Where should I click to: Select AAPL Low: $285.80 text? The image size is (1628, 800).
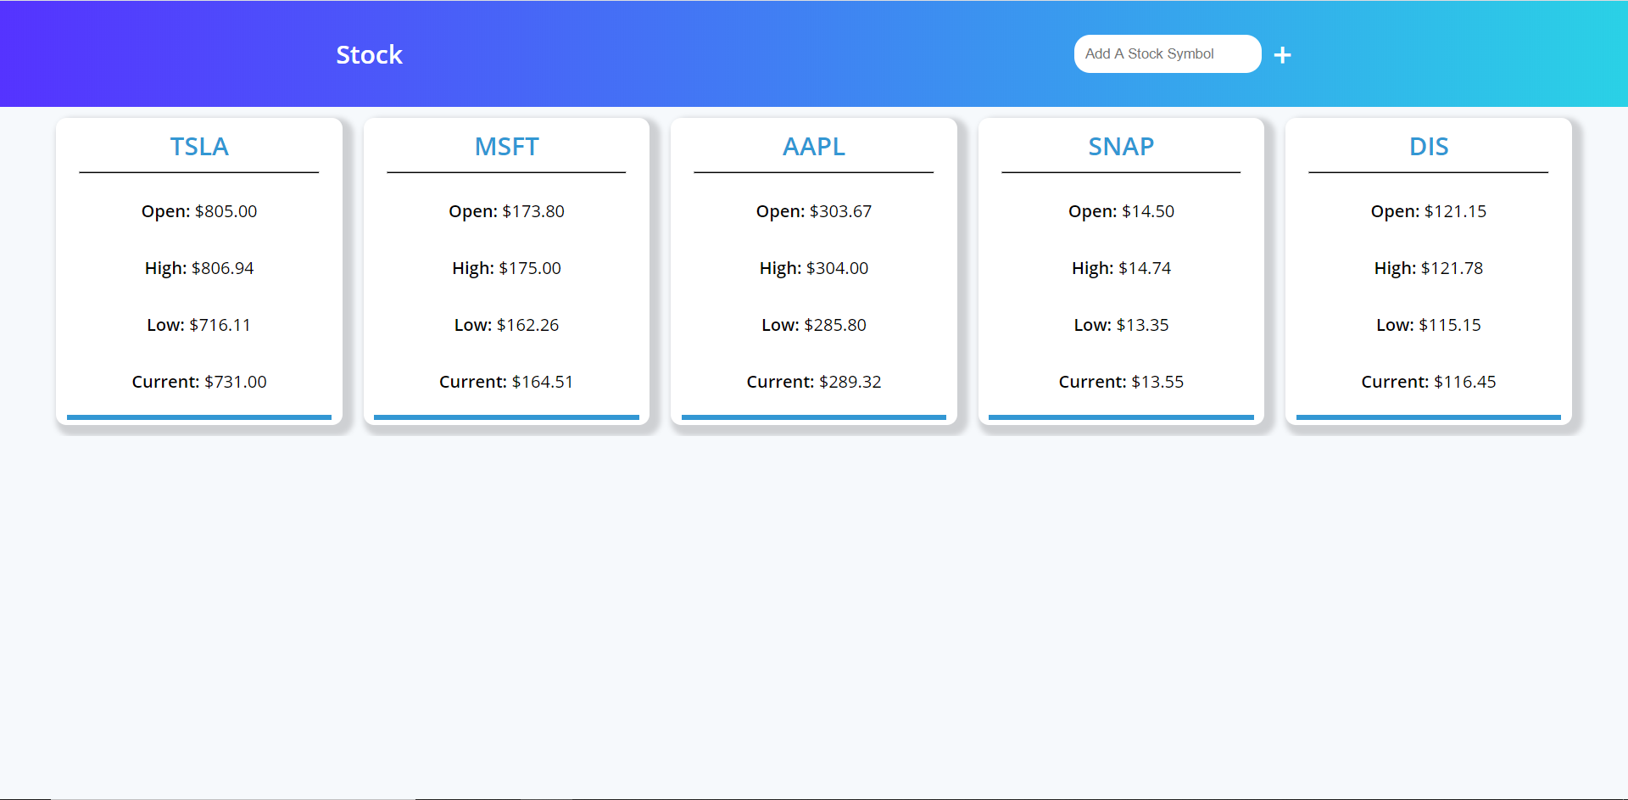pyautogui.click(x=814, y=325)
